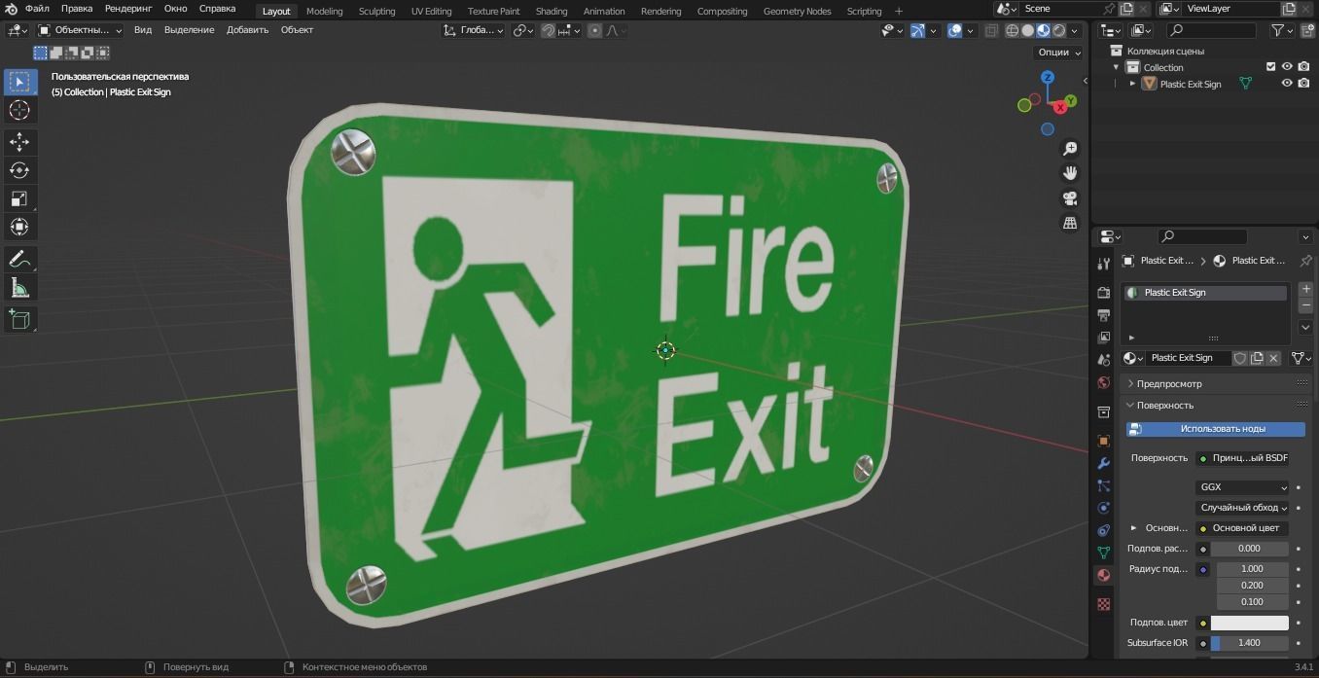
Task: Switch viewport to rendered shading mode
Action: coord(1058,30)
